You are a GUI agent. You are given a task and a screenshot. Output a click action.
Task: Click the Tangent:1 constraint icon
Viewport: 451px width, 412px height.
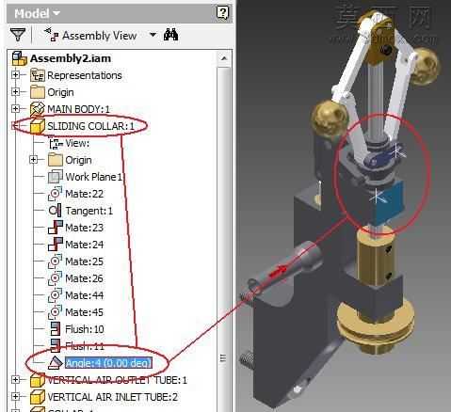click(56, 211)
